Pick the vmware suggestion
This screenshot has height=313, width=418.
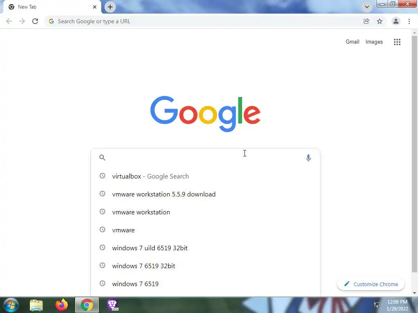coord(205,230)
